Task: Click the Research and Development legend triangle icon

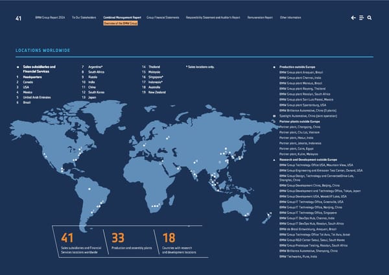Action: tap(275, 159)
